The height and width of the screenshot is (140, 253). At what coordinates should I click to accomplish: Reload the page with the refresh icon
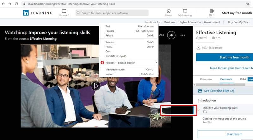click(x=16, y=4)
